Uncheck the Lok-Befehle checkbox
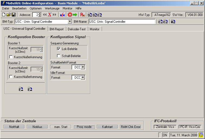Screen dimensions: 205x139 tap(59, 49)
